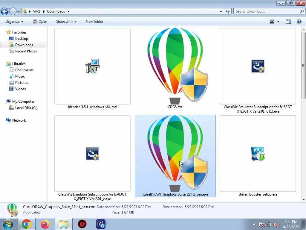Viewport: 306px width, 230px height.
Task: Open the Share with menu
Action: click(x=66, y=22)
